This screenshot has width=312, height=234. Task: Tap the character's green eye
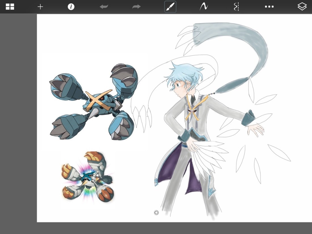coord(178,85)
